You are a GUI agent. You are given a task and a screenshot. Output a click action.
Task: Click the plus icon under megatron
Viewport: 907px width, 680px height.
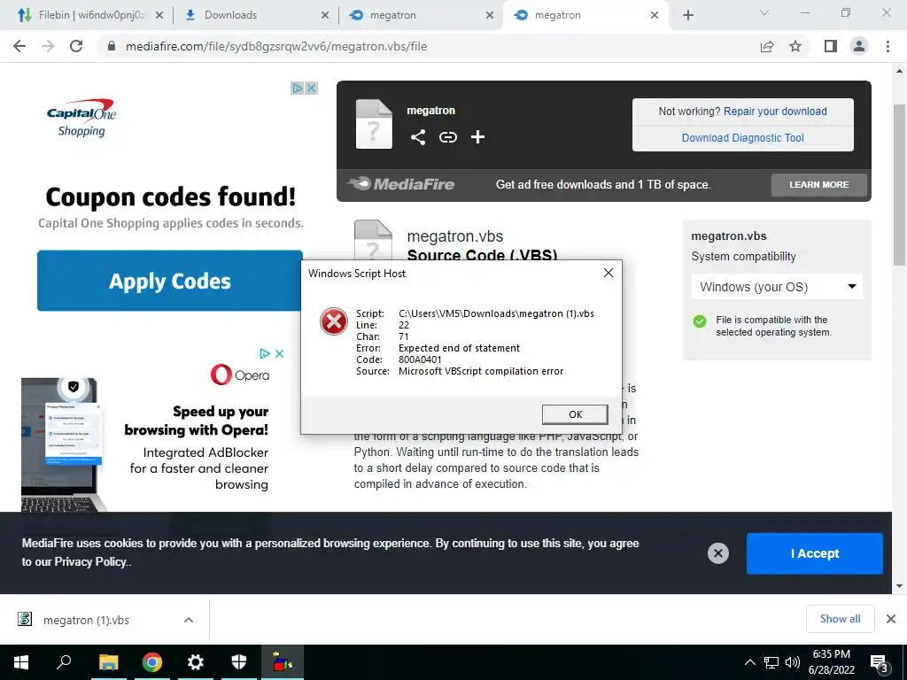477,137
